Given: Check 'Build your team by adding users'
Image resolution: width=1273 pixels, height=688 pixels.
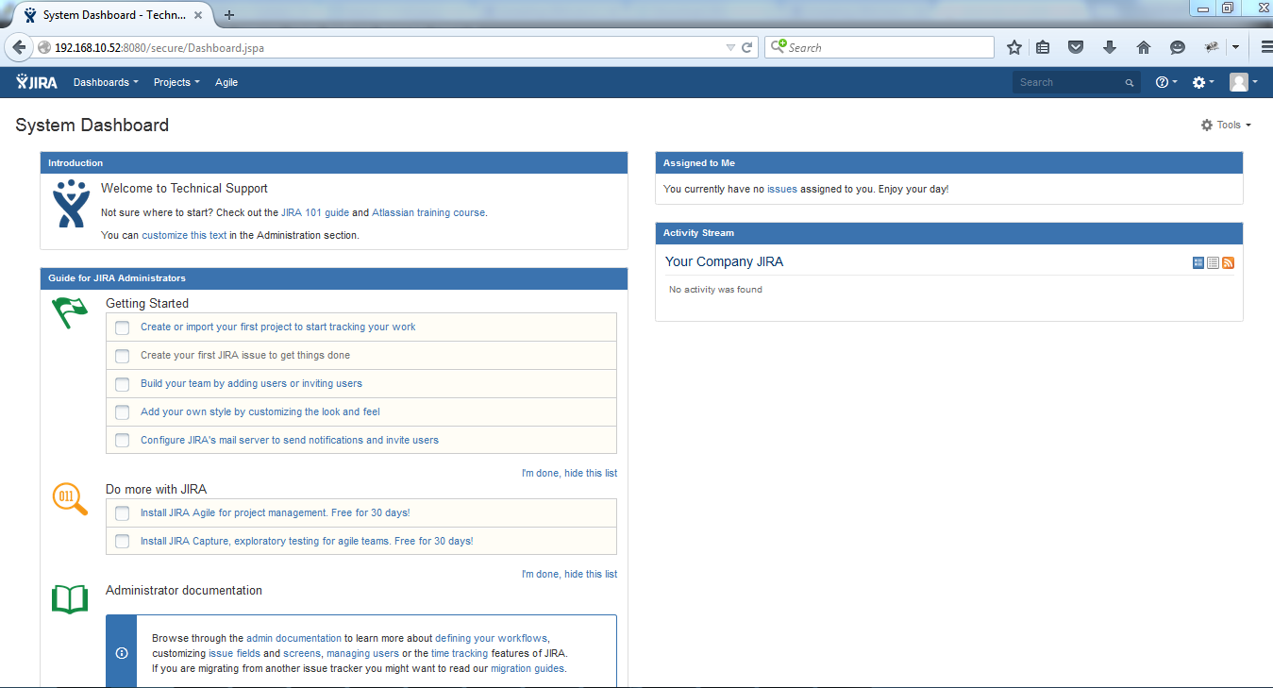Looking at the screenshot, I should tap(122, 384).
